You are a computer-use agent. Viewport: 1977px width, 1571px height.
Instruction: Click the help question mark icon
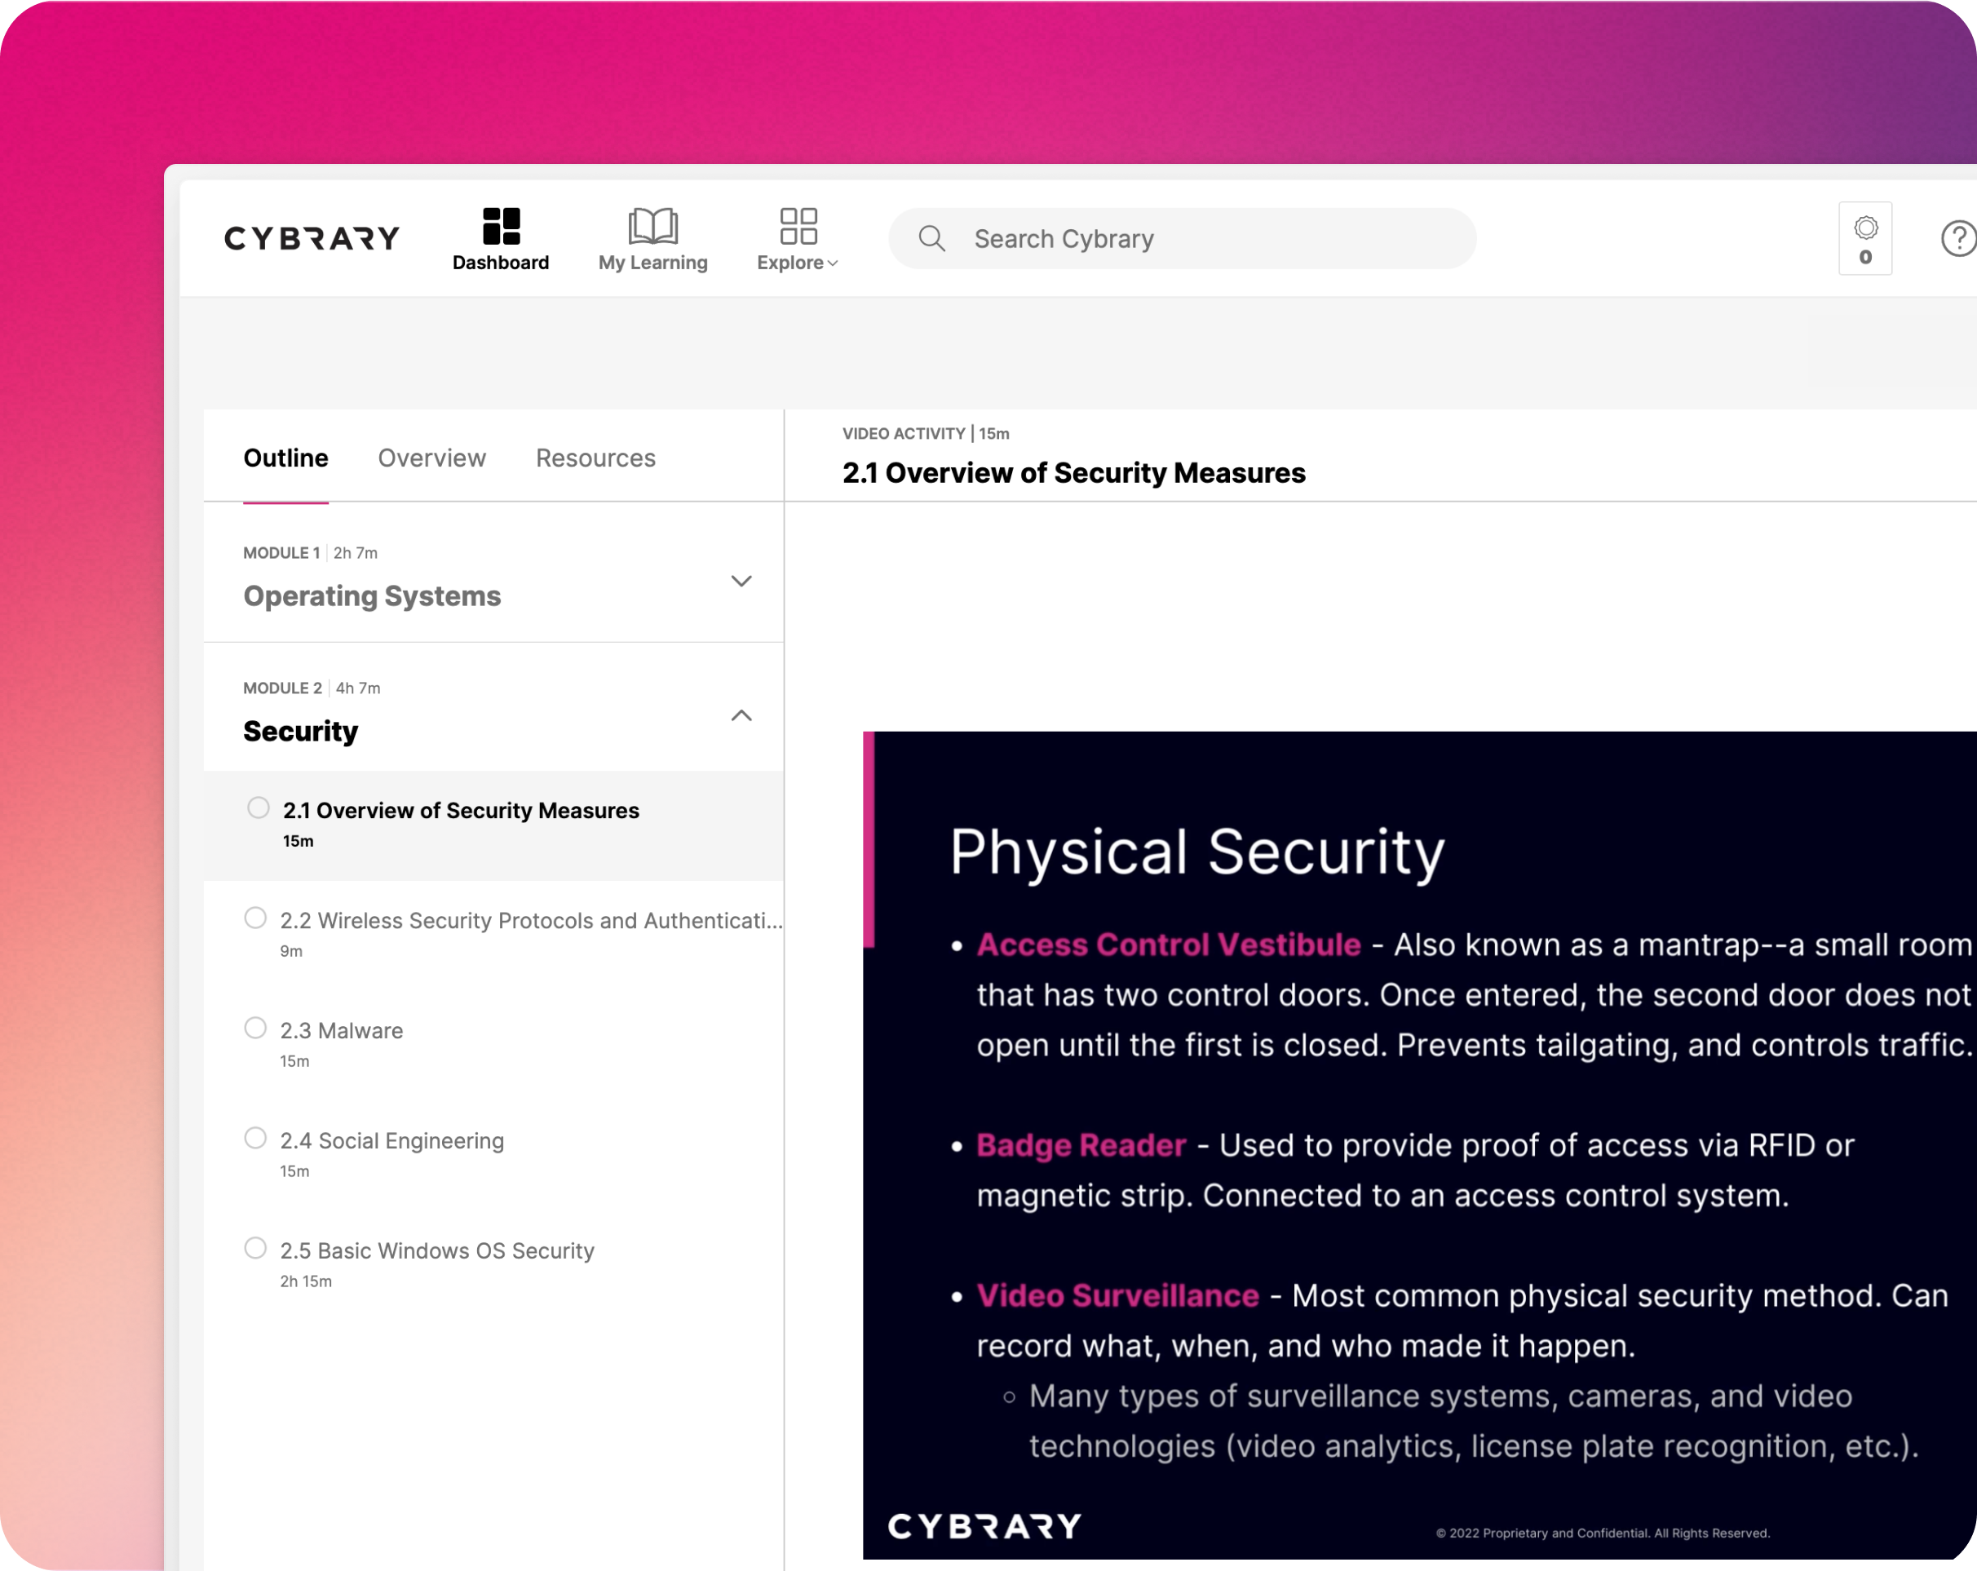[x=1957, y=238]
